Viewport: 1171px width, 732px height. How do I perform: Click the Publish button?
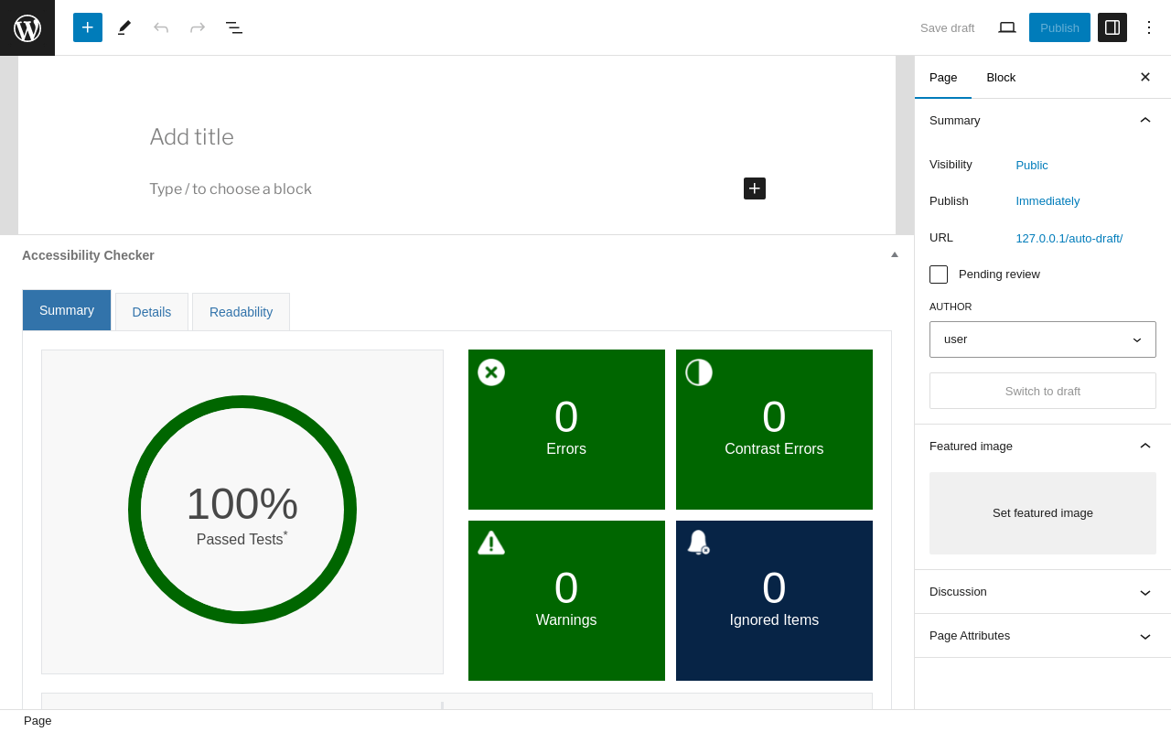click(x=1059, y=27)
